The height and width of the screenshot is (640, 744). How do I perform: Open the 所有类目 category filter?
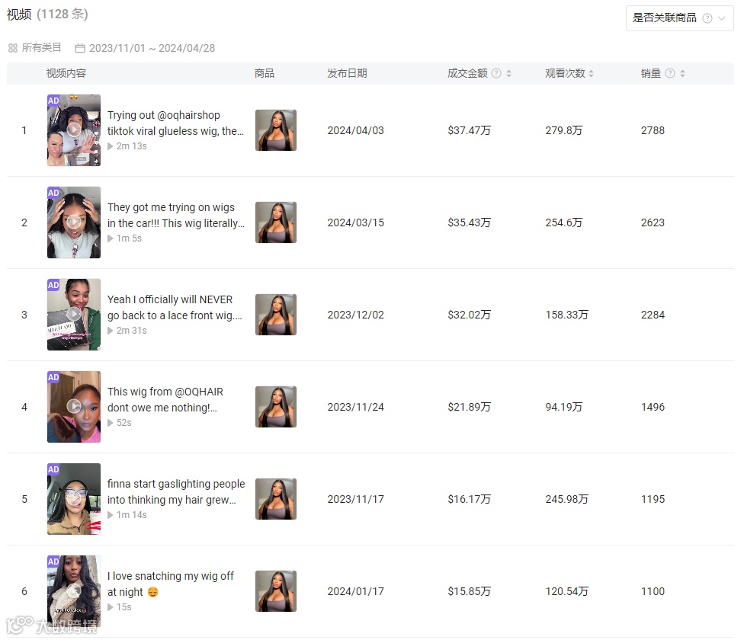coord(34,48)
